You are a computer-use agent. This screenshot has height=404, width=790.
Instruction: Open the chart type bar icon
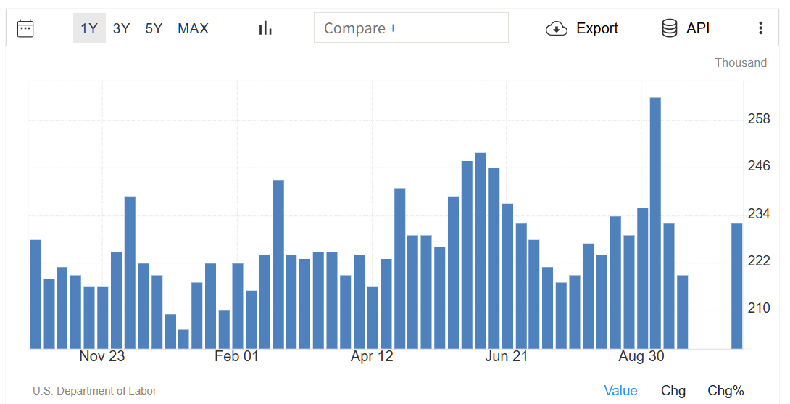pos(265,28)
